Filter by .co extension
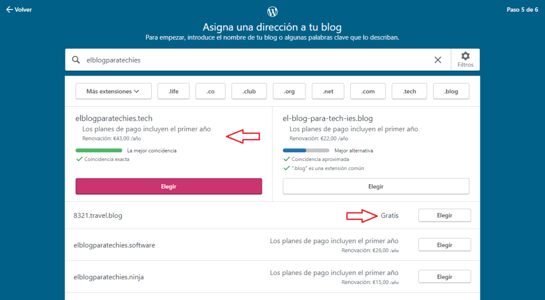545x300 pixels. (211, 91)
